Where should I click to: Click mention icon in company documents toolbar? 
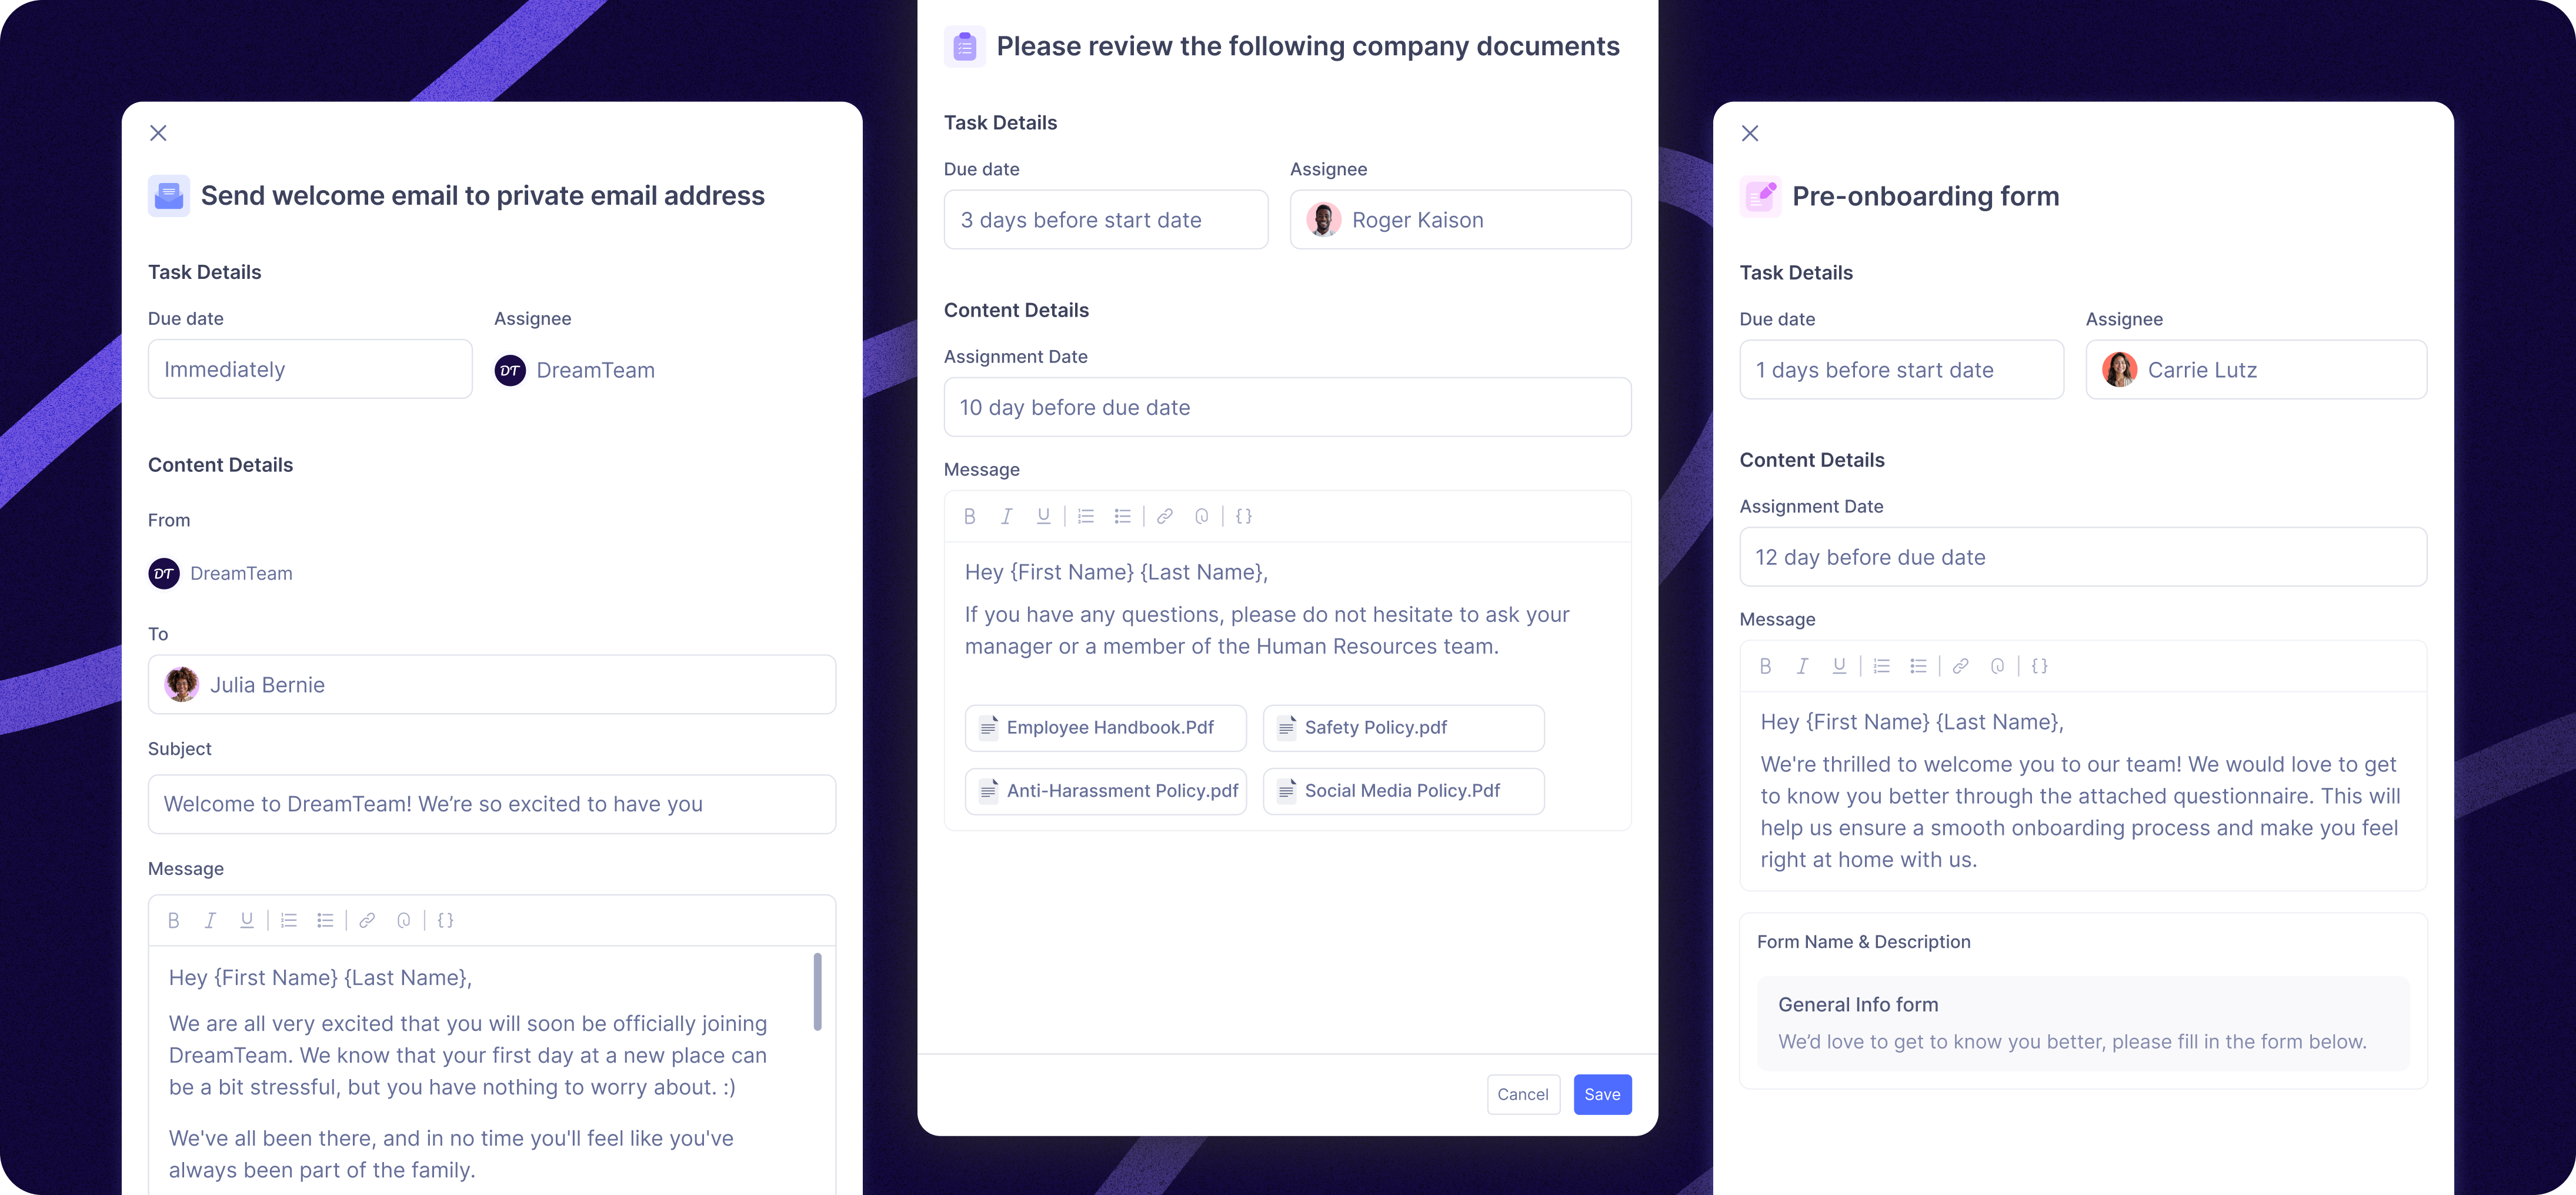(1202, 517)
